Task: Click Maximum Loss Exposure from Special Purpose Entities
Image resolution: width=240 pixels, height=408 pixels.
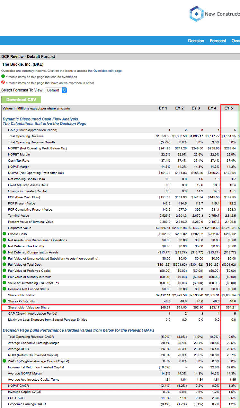Action: click(x=48, y=320)
